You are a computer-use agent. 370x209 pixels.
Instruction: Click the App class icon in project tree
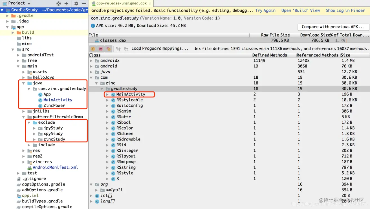point(40,94)
